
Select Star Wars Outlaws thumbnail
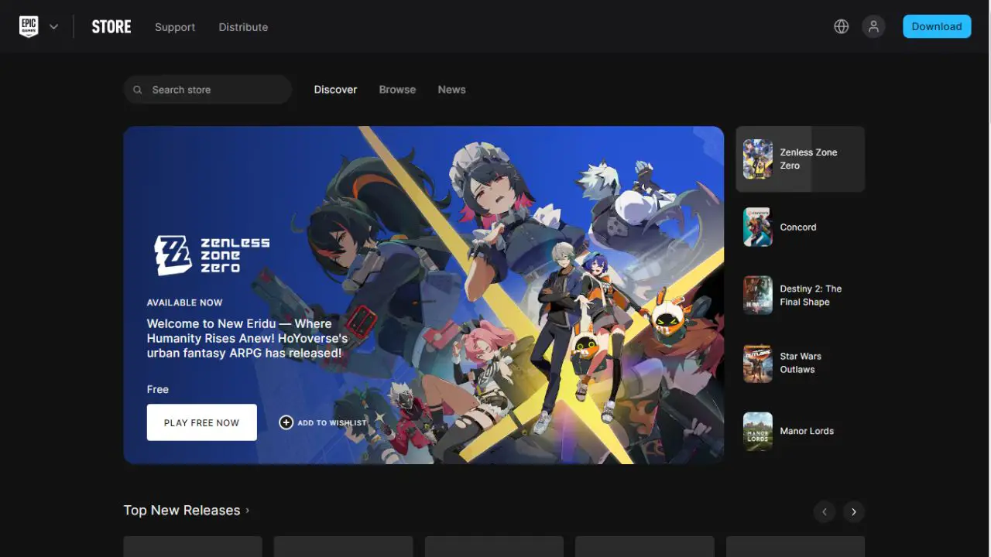pyautogui.click(x=758, y=363)
